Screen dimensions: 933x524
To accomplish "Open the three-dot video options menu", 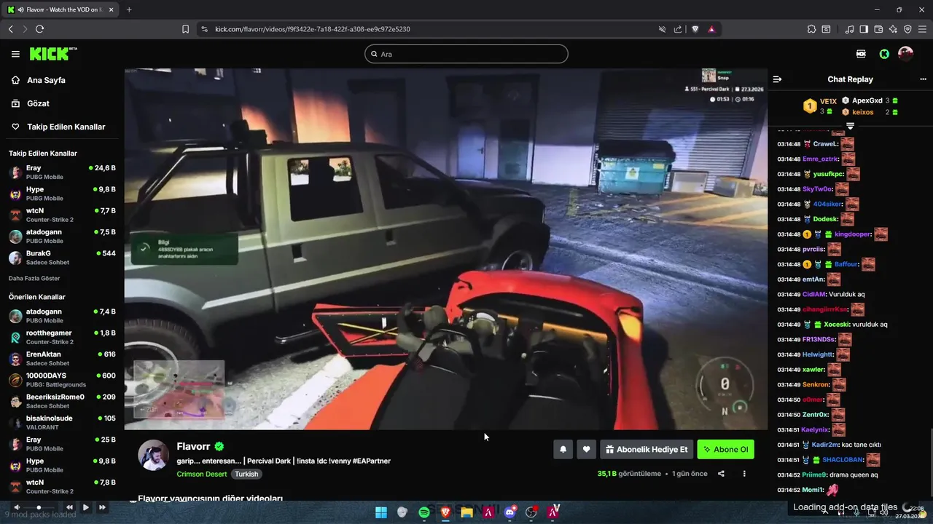I will 744,474.
